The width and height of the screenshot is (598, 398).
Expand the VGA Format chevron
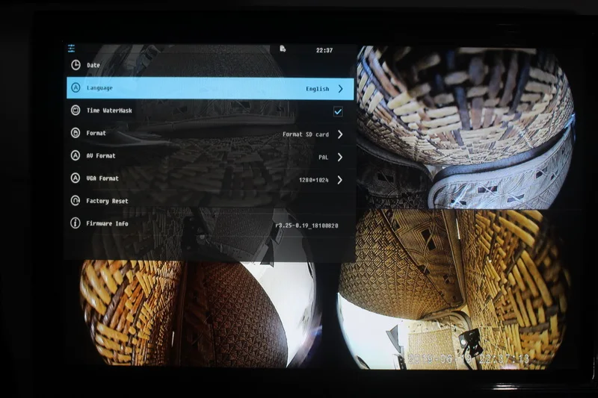340,180
